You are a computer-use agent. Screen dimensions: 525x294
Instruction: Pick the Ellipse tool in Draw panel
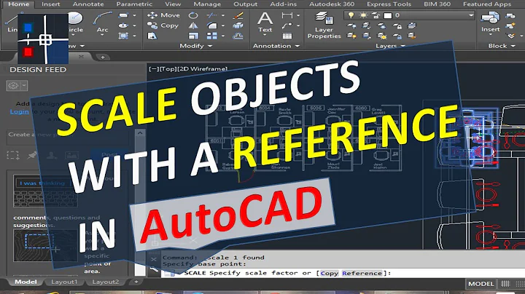(123, 25)
